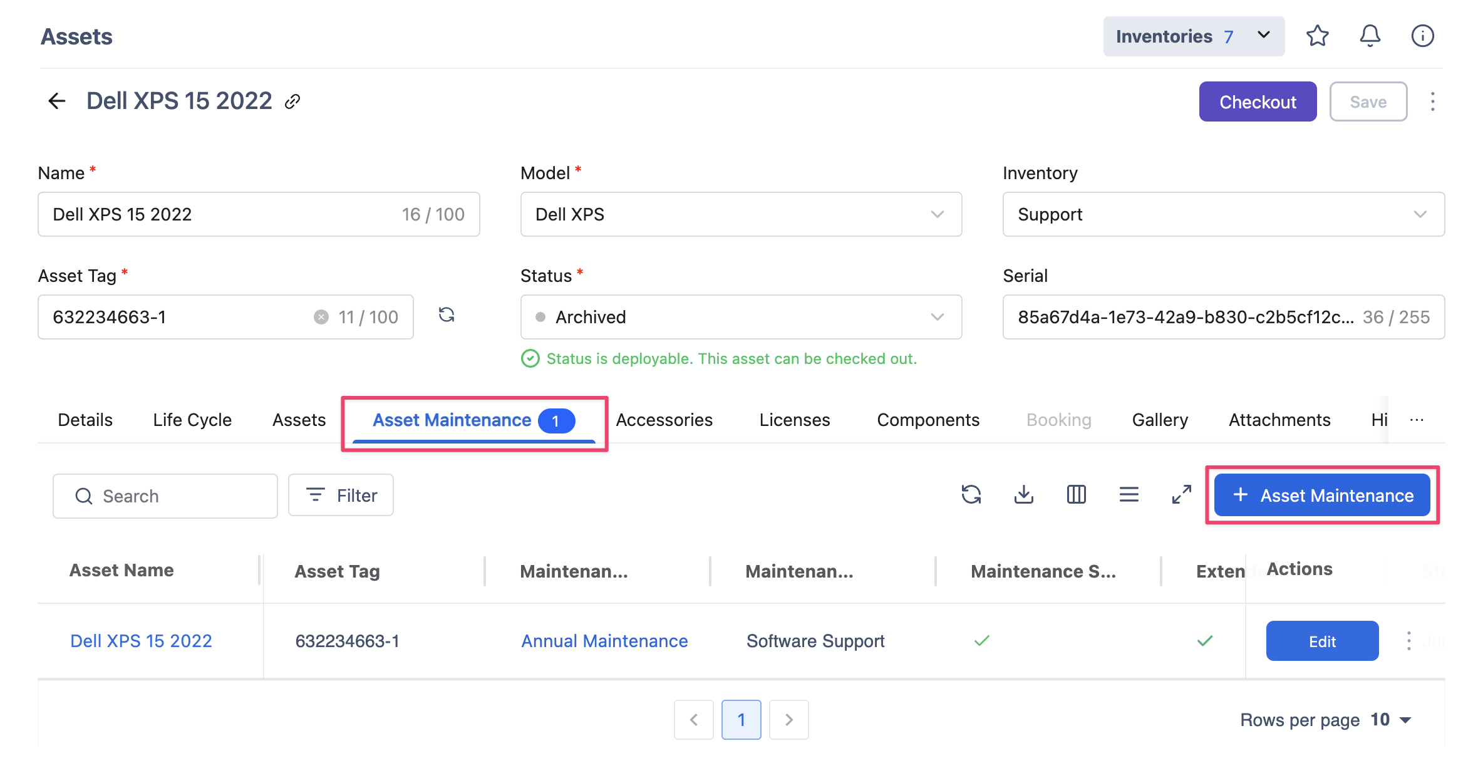
Task: Open the Gallery tab
Action: [1160, 420]
